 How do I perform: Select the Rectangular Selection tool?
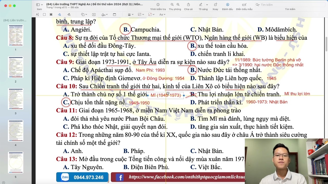point(44,15)
